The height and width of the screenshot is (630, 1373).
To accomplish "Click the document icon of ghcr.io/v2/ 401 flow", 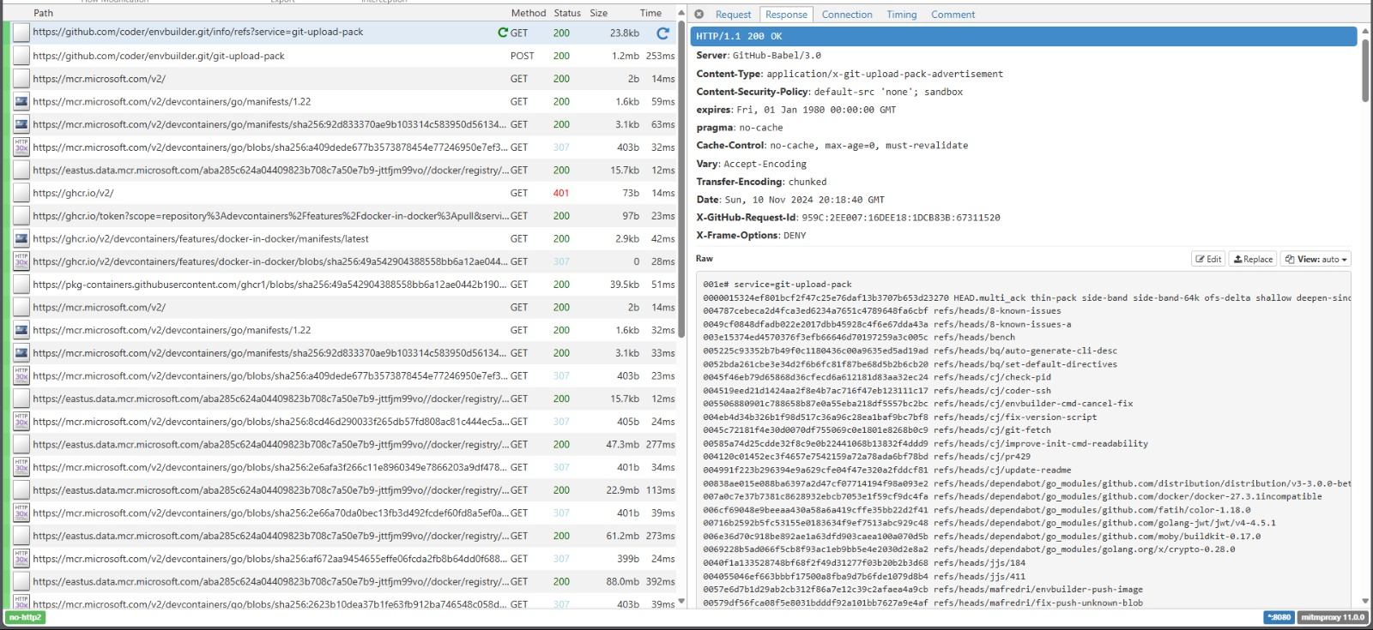I will point(21,193).
